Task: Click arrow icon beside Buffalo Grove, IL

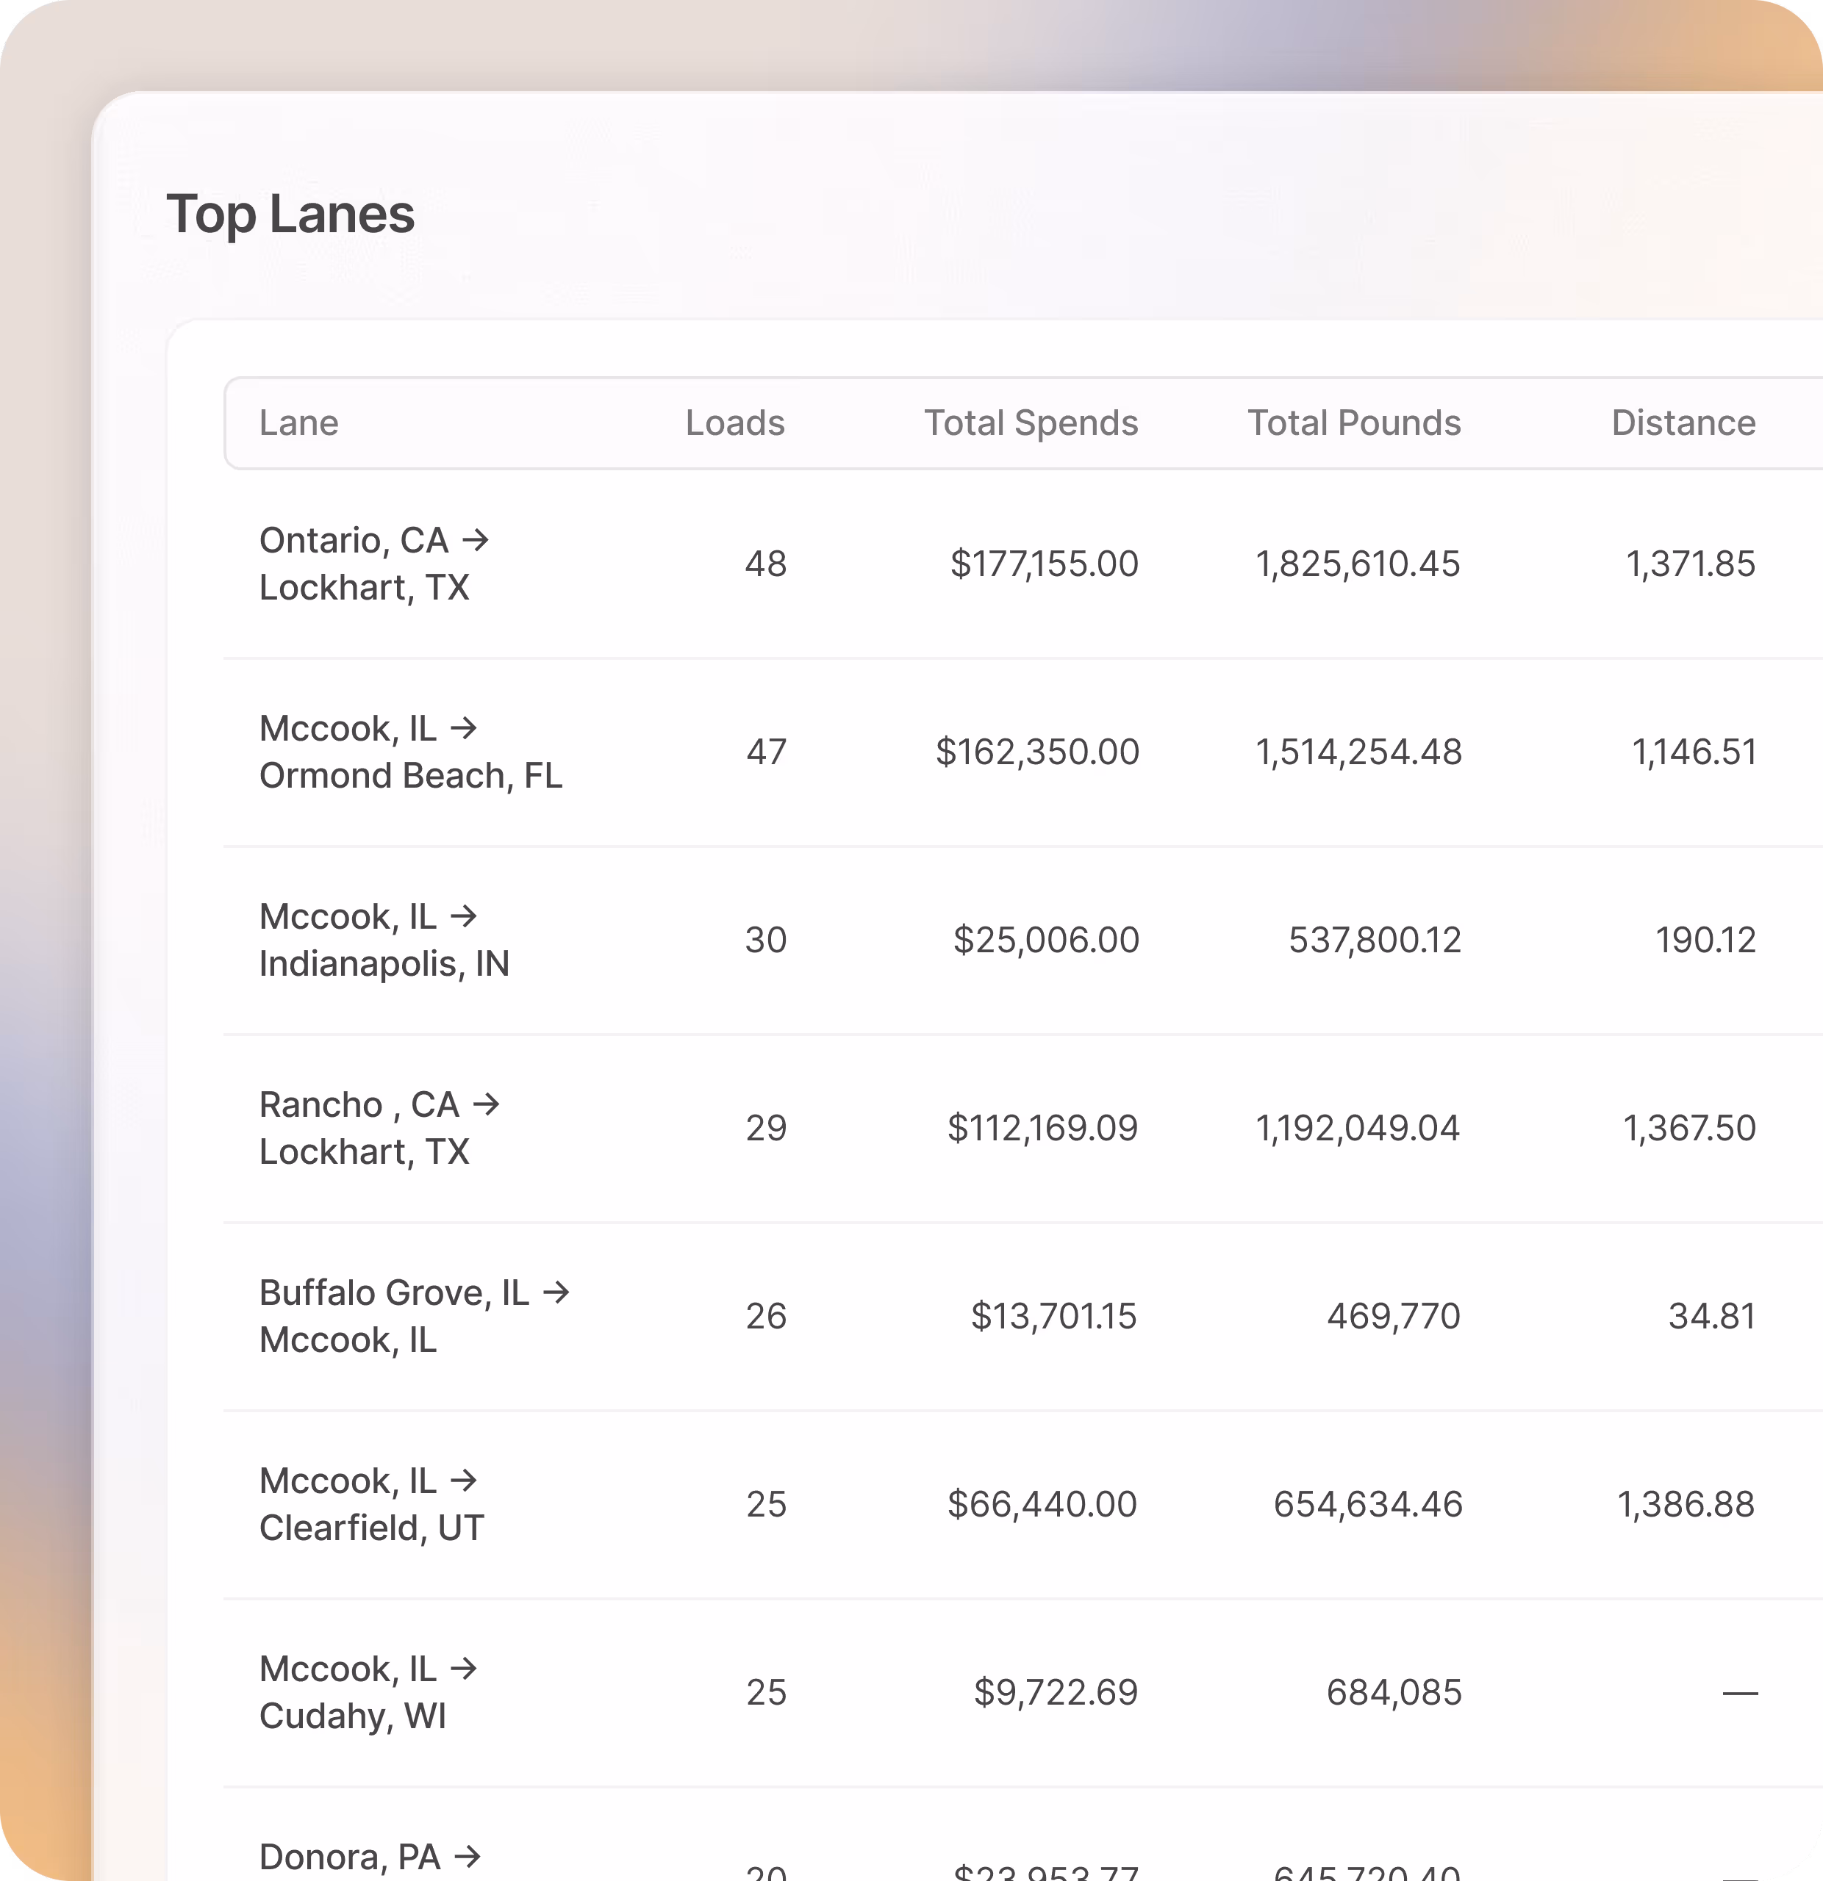Action: coord(556,1292)
